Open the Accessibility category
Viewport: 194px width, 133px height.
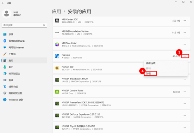[24, 87]
